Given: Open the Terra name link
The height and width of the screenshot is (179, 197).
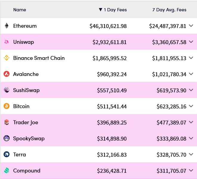Looking at the screenshot, I should click(x=20, y=155).
